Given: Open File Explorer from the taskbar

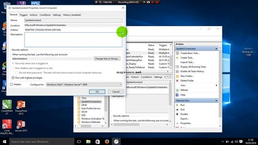Looking at the screenshot, I should (x=88, y=141).
